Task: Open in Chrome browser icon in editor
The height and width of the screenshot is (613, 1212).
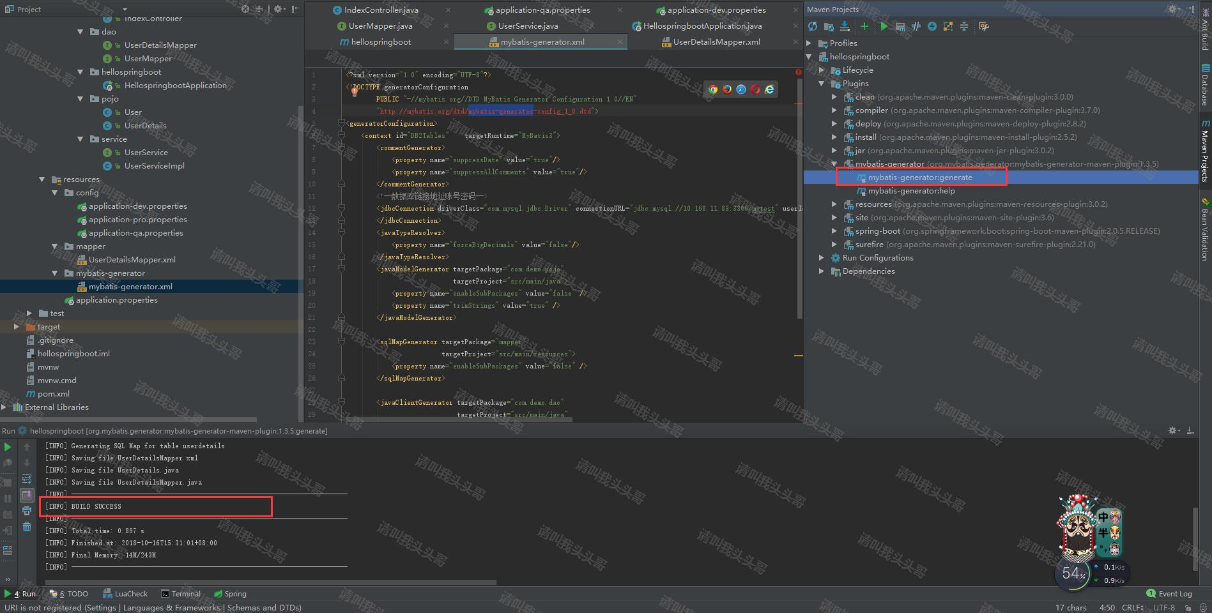Action: [x=713, y=89]
